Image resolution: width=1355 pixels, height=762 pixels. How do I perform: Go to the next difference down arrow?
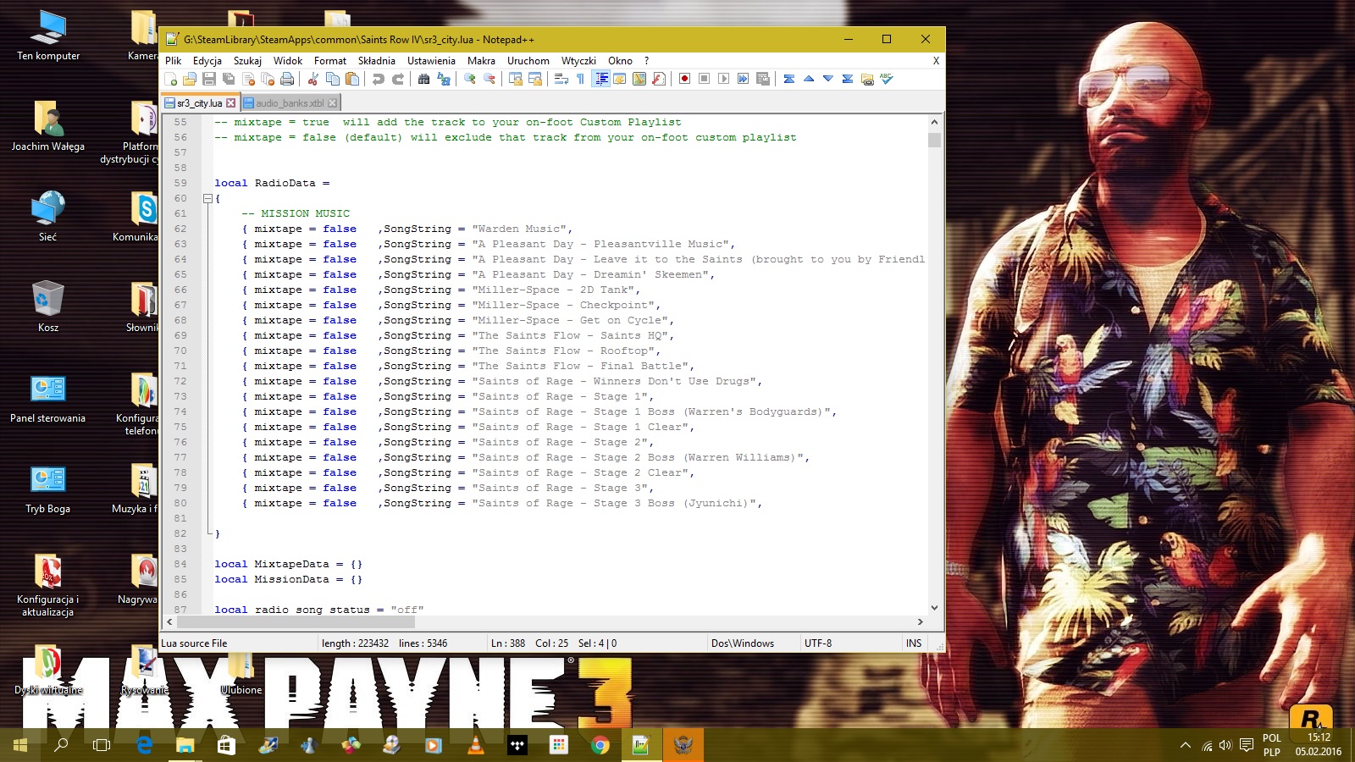point(827,79)
